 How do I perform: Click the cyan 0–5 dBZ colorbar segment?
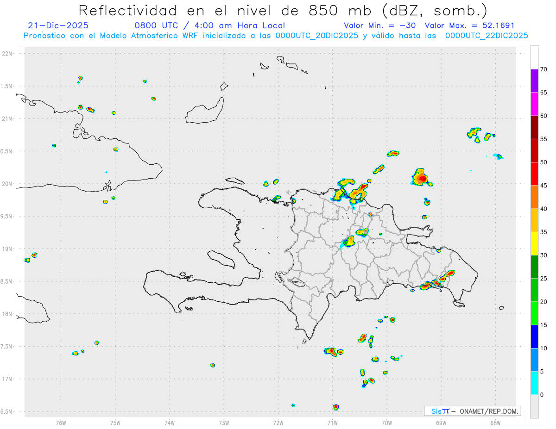[534, 383]
